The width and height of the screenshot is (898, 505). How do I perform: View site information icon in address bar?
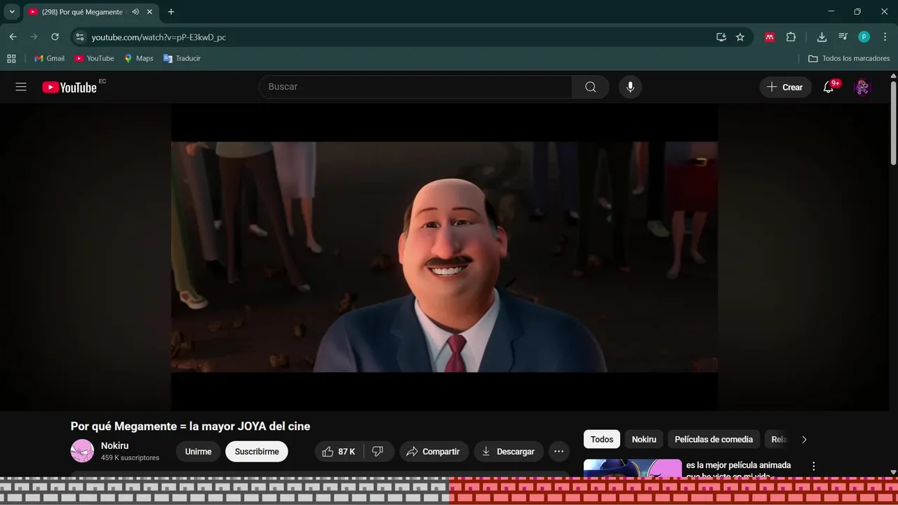(x=80, y=37)
